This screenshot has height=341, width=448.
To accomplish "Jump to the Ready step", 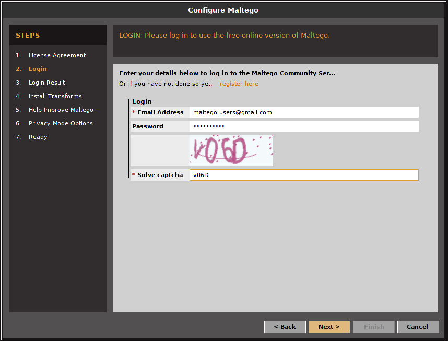I will pyautogui.click(x=38, y=137).
